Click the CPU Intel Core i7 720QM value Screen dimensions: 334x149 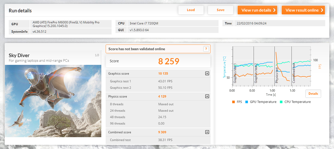173,23
